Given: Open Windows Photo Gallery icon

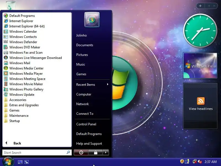Looking at the screenshot, I should 6,89.
